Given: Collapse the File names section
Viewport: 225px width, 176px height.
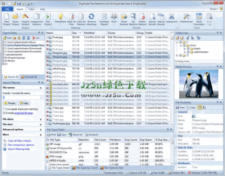Looking at the screenshot, I should 41,88.
